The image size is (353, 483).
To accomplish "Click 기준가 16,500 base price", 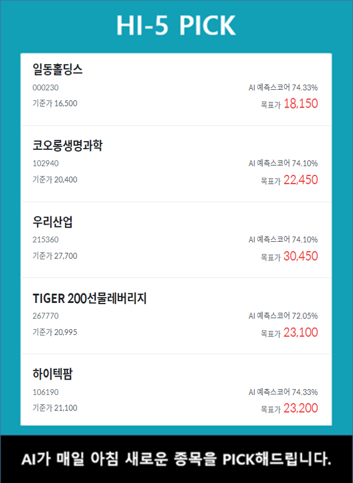I will [55, 103].
